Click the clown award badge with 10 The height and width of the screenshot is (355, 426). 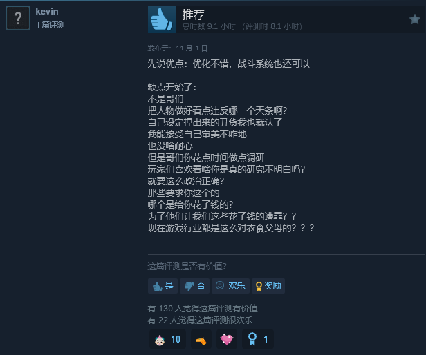point(167,339)
